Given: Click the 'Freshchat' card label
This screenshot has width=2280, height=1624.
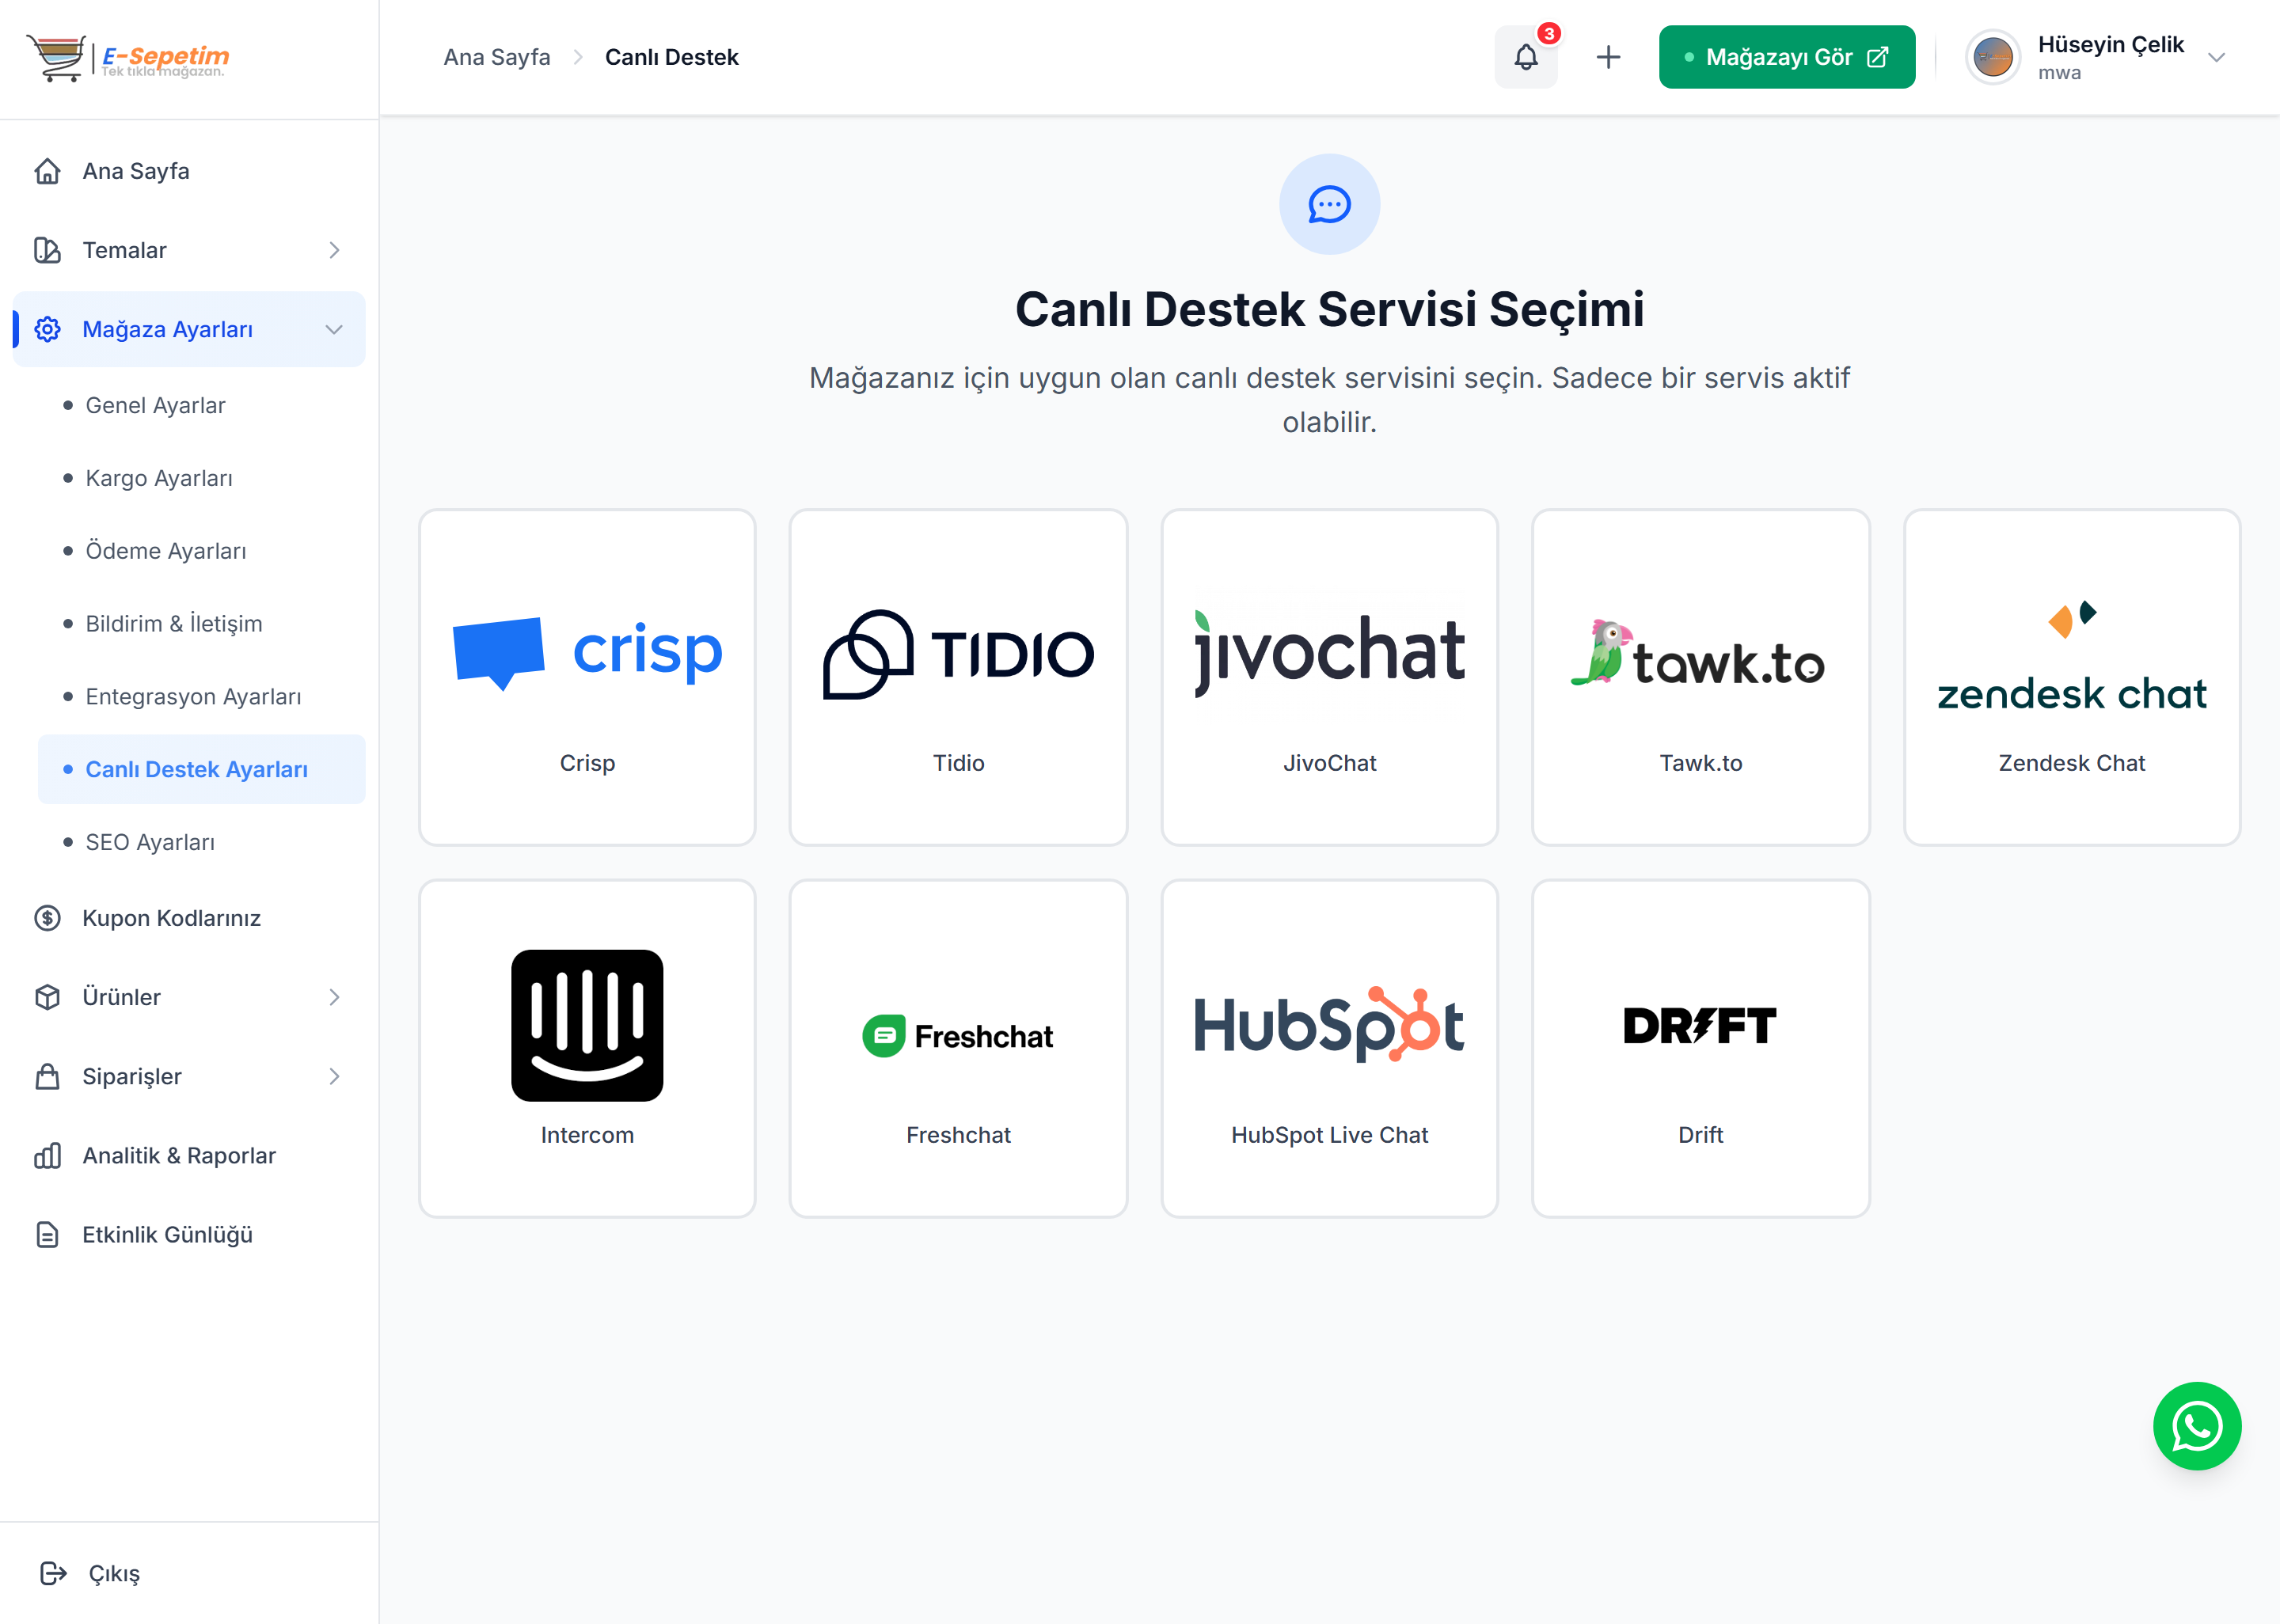Looking at the screenshot, I should pyautogui.click(x=958, y=1135).
